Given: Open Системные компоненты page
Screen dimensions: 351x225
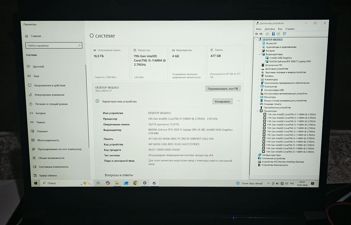Looking at the screenshot, I should [x=51, y=167].
